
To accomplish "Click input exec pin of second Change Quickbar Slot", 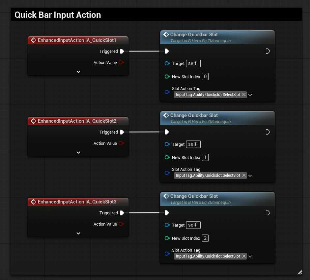I will [167, 132].
